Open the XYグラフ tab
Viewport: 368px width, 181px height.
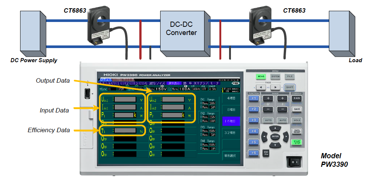pyautogui.click(x=201, y=83)
